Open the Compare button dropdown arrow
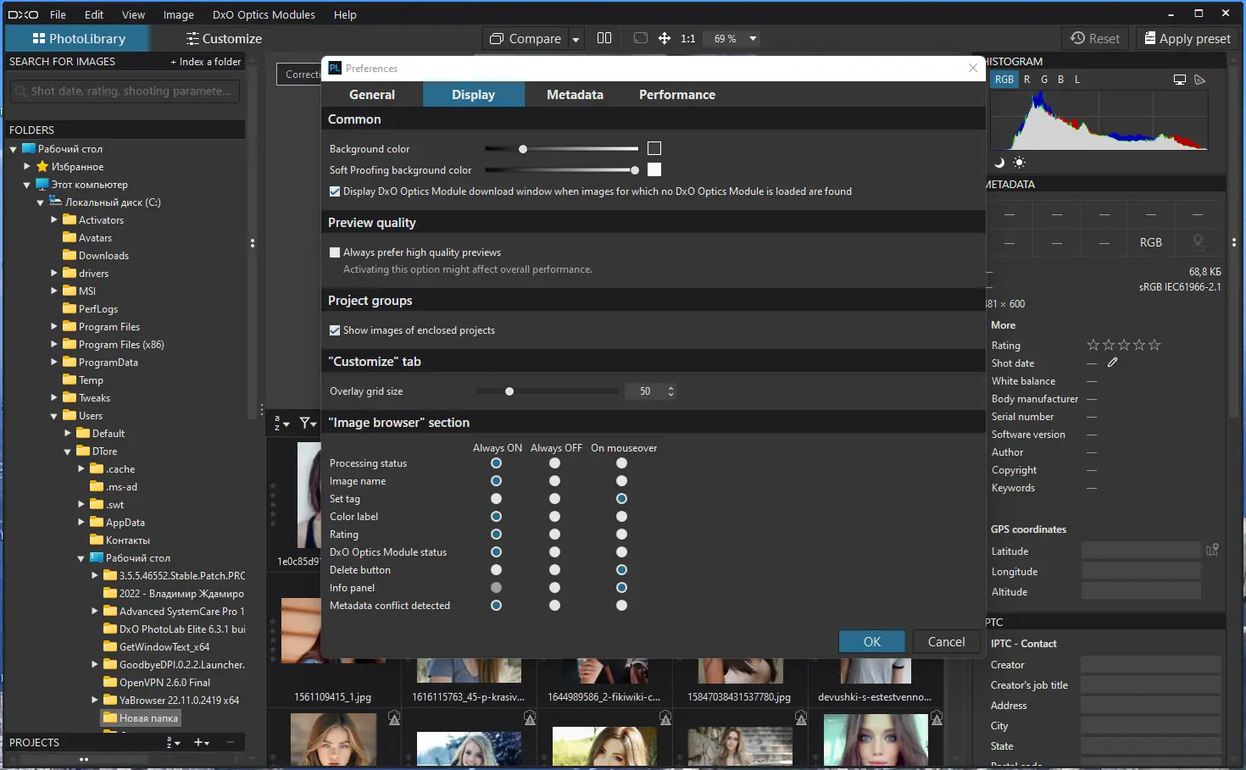The height and width of the screenshot is (770, 1246). tap(576, 39)
